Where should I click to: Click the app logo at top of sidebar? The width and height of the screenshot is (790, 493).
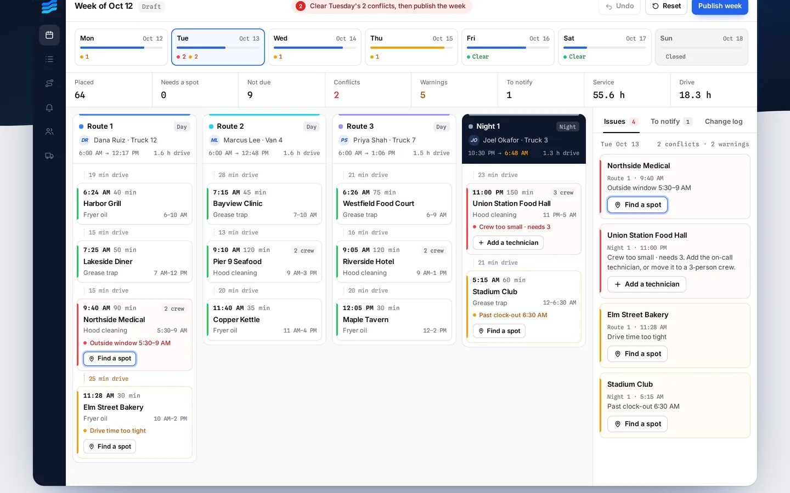pos(49,7)
